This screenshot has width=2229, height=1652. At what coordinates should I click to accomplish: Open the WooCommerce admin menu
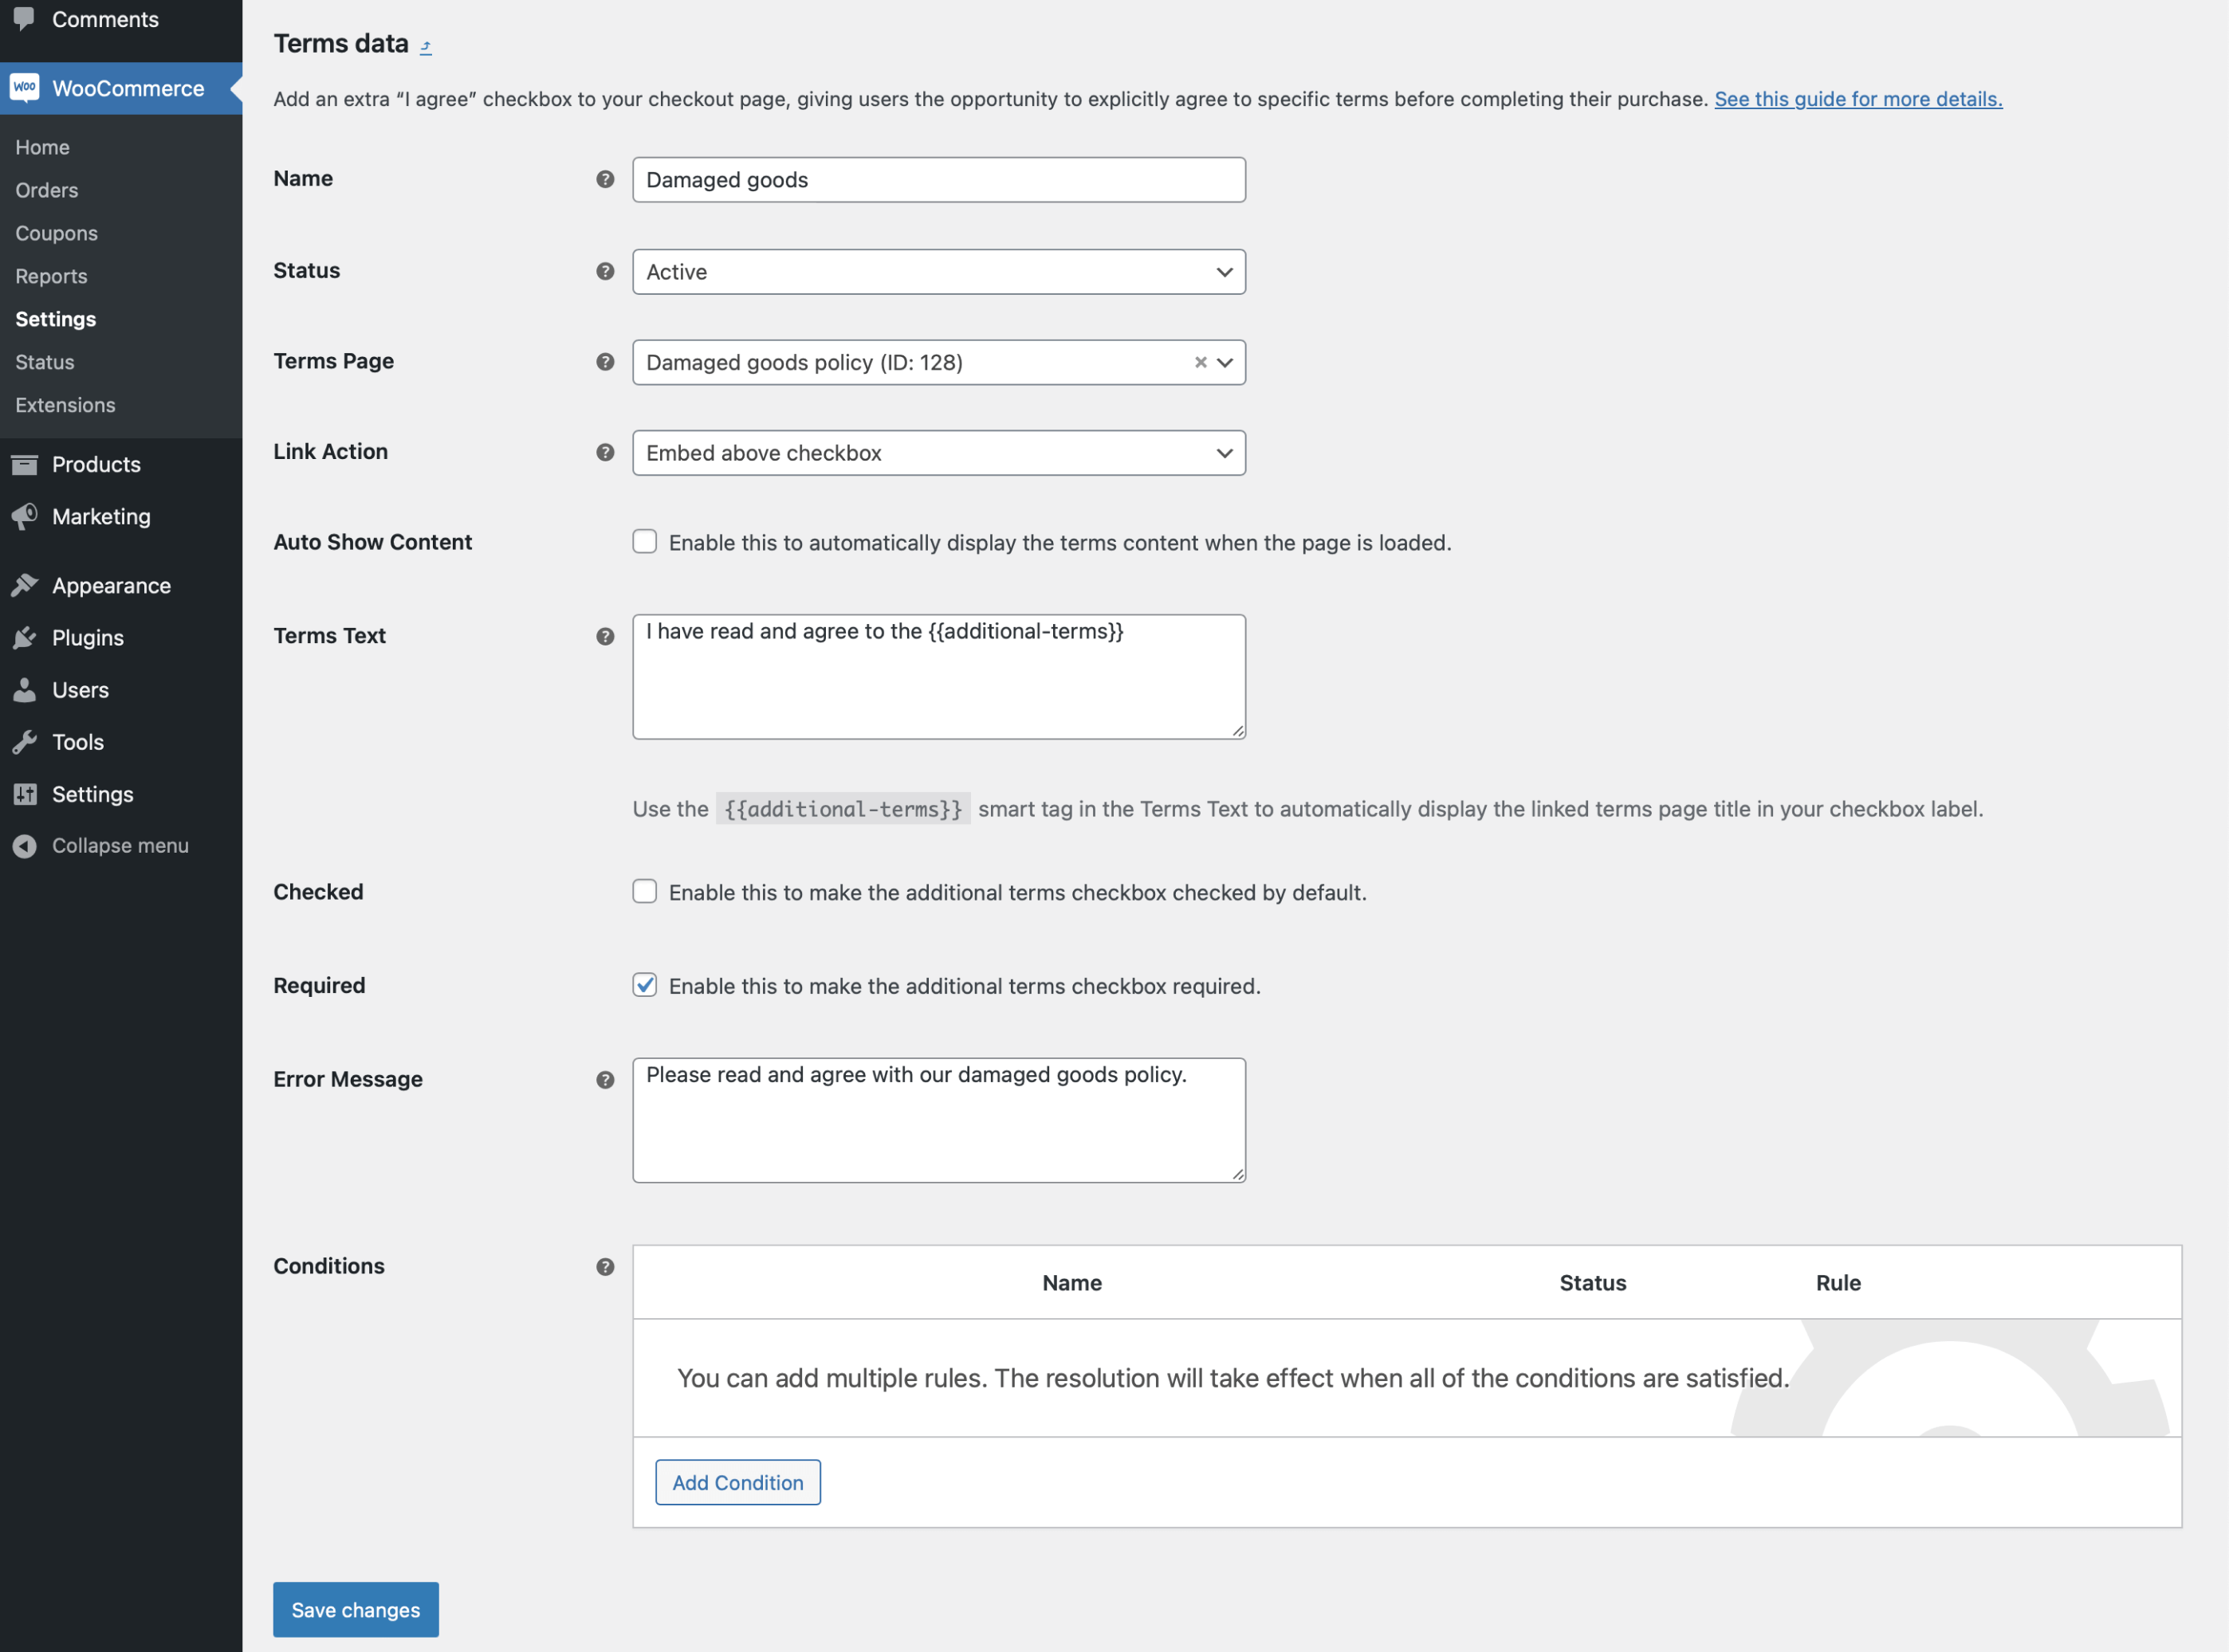126,88
